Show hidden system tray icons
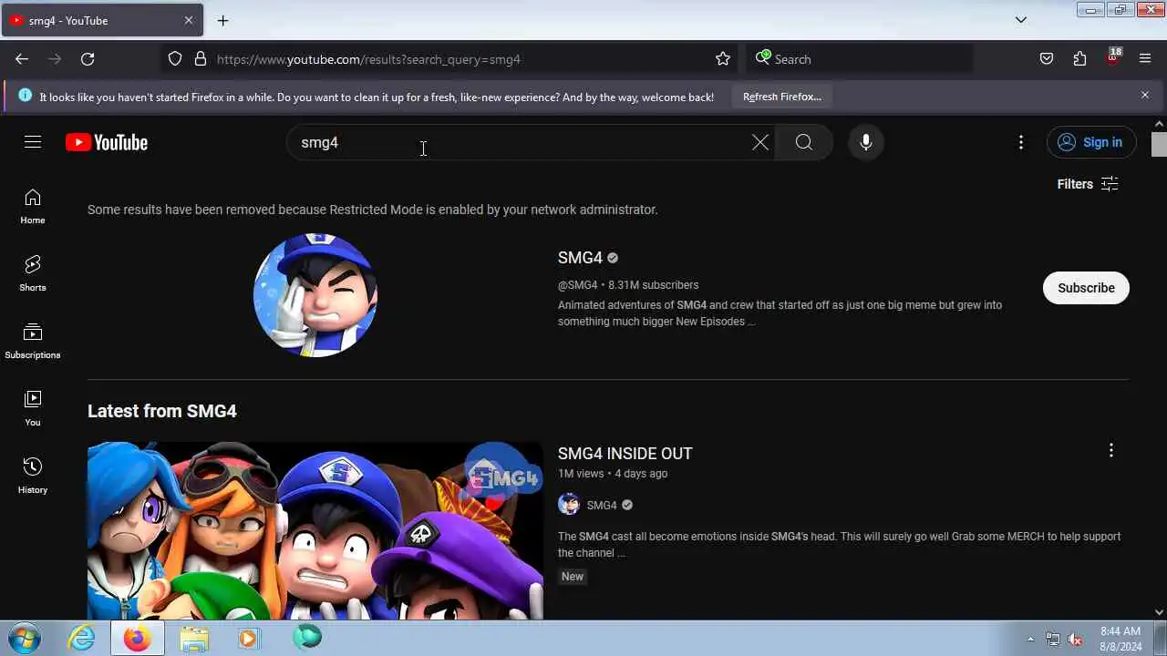This screenshot has height=656, width=1167. coord(1030,639)
